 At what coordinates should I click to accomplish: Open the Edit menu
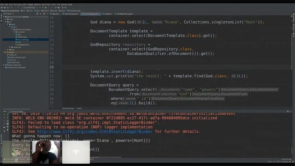[x=6, y=5]
